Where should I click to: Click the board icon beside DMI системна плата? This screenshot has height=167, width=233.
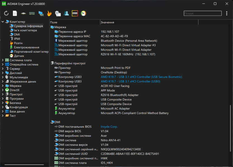[56, 163]
